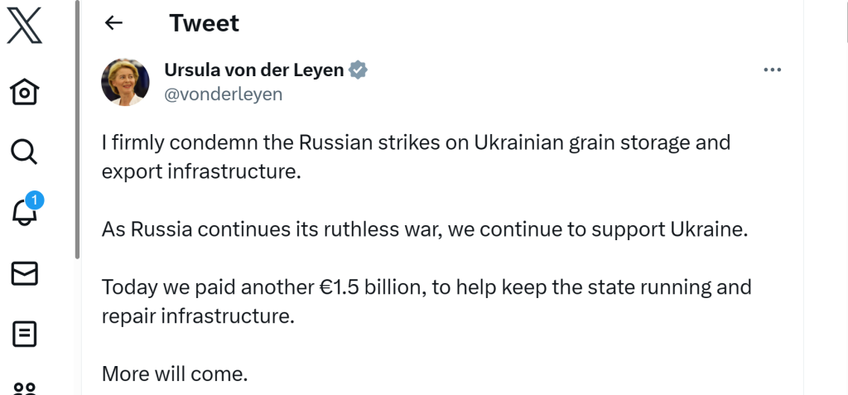Open the tweet's three-dot More menu

point(773,70)
